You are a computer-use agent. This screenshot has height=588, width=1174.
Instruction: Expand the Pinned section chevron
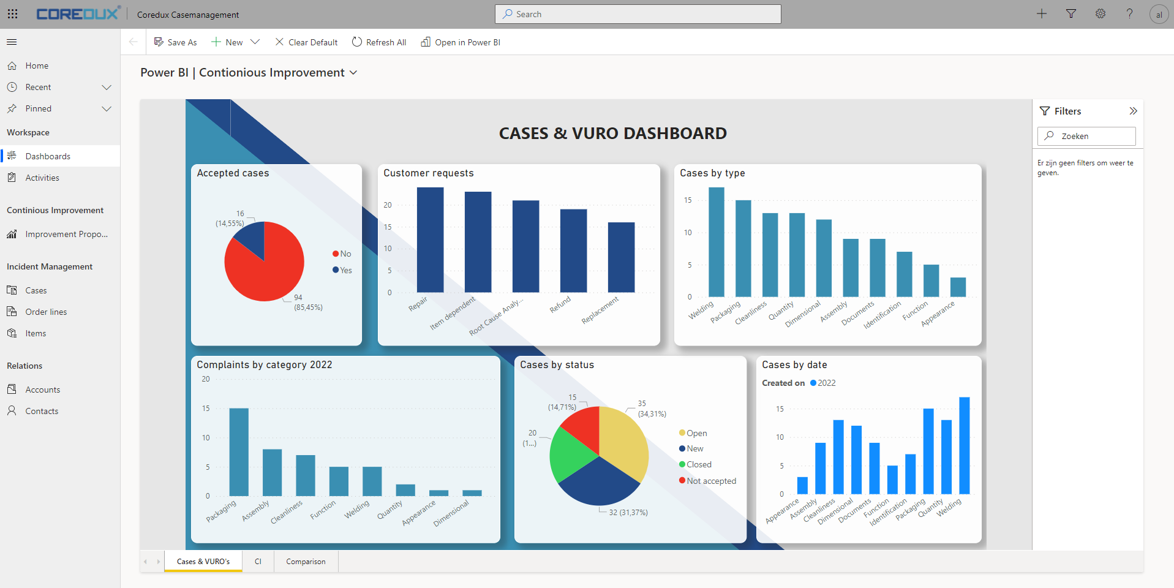pos(107,108)
